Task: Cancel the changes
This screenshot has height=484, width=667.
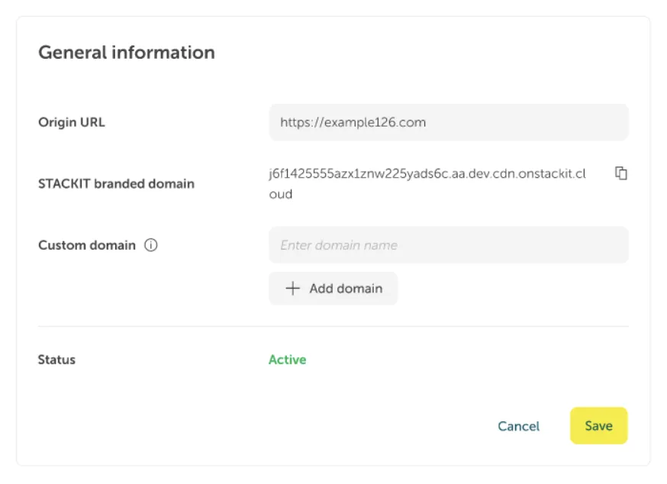Action: pyautogui.click(x=518, y=426)
